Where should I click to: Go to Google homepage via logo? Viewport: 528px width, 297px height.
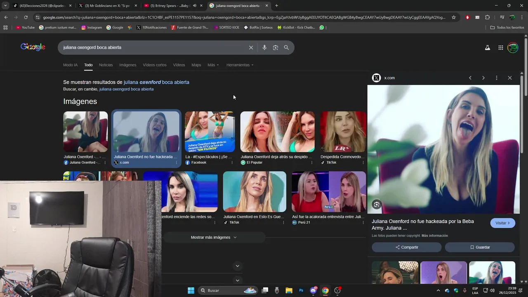pos(33,47)
